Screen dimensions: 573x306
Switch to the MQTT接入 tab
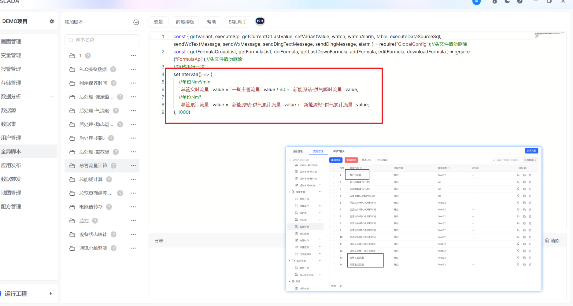pos(338,151)
